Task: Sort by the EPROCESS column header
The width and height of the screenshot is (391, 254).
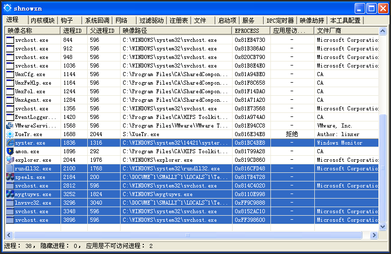Action: point(251,31)
